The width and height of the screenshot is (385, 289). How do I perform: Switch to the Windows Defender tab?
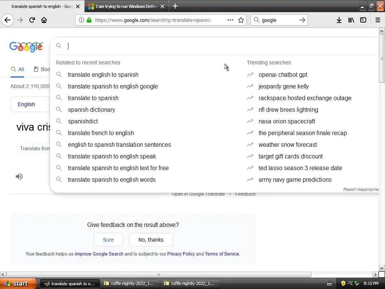pos(126,6)
